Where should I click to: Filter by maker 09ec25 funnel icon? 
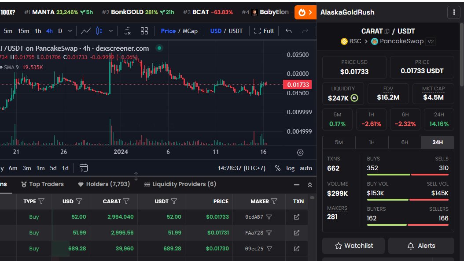click(269, 249)
